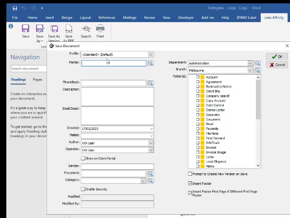
Task: Expand the Created date dropdown
Action: point(151,128)
